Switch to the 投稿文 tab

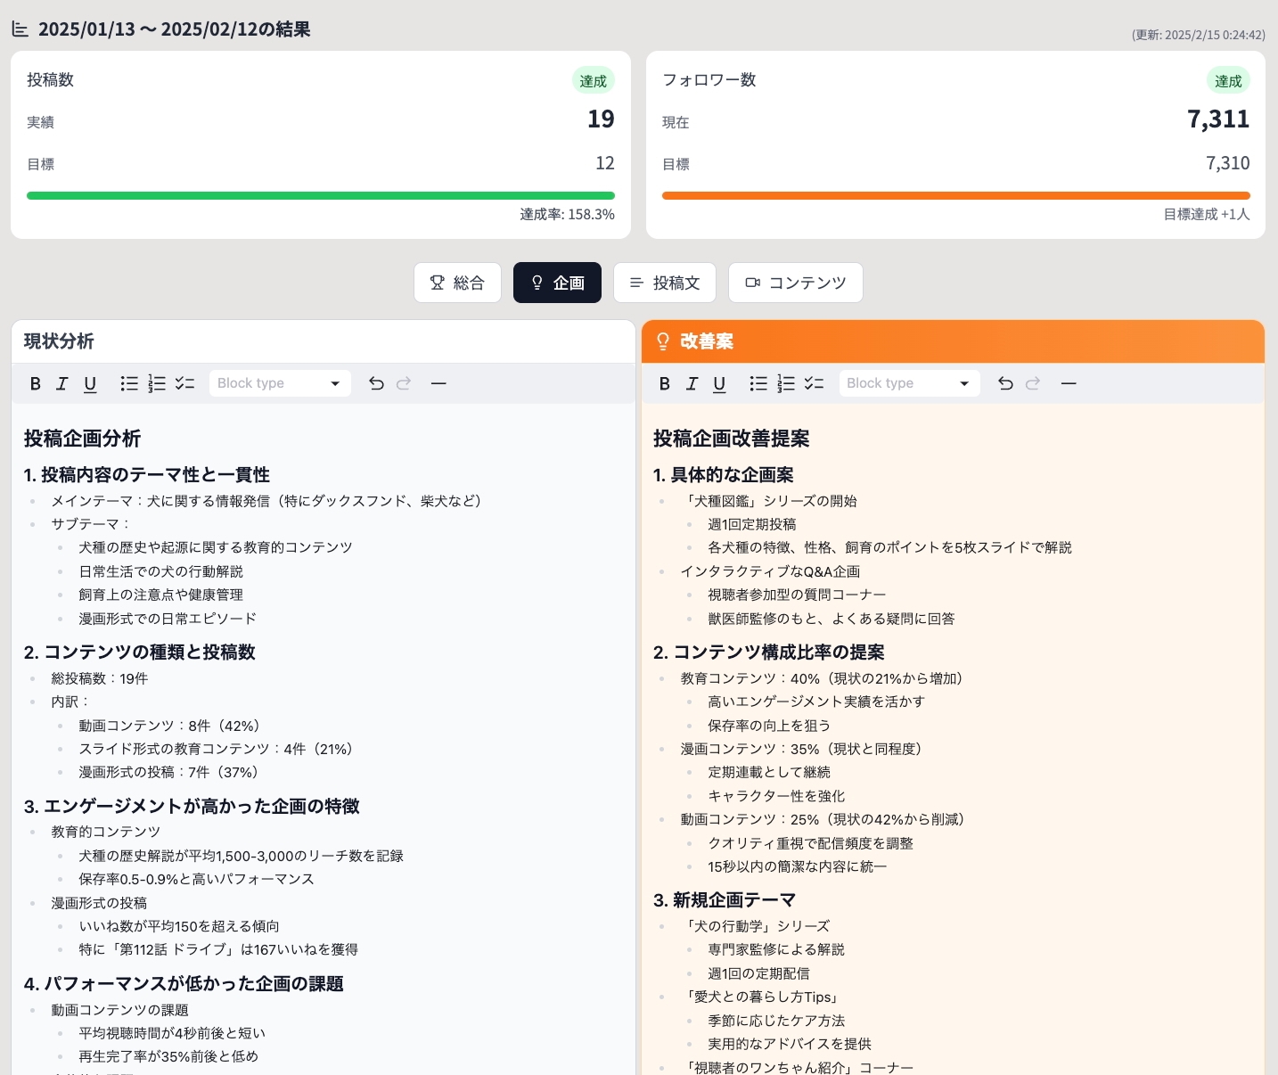click(x=665, y=283)
